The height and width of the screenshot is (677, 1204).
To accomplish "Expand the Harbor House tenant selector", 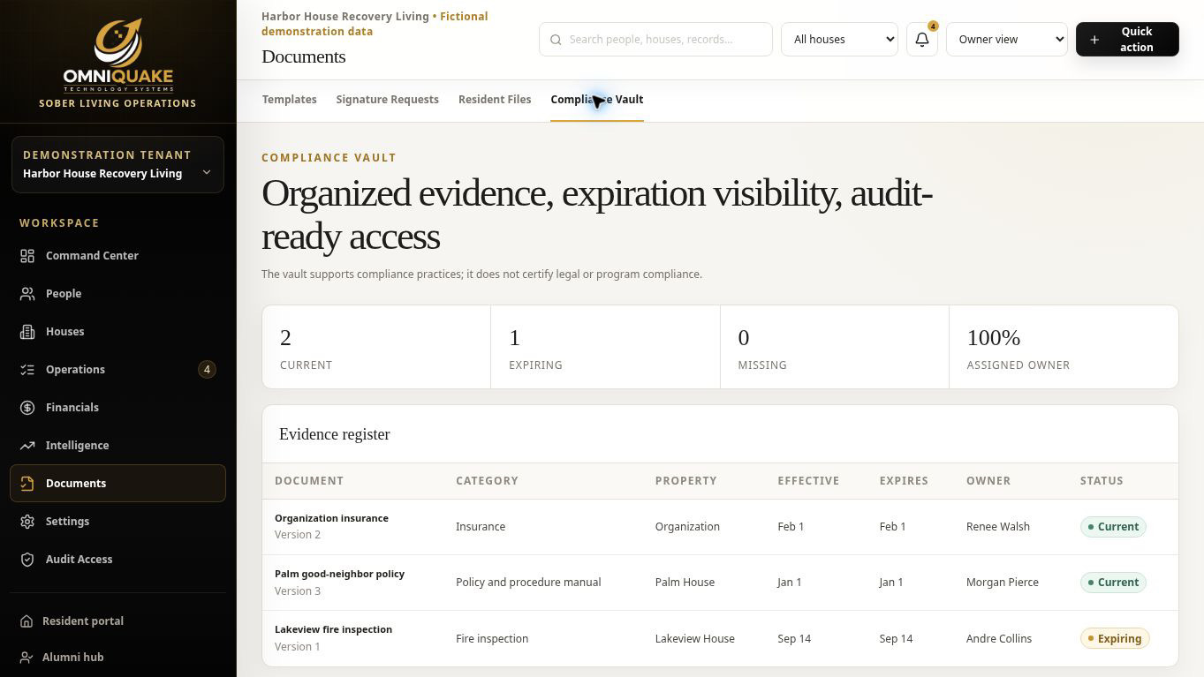I will coord(117,164).
